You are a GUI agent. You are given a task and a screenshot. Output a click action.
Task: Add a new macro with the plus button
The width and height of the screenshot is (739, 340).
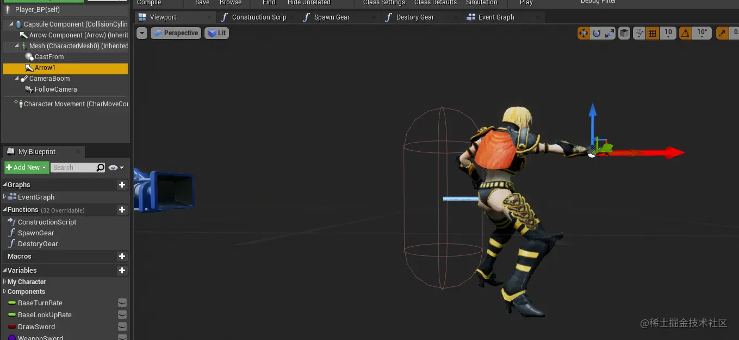click(122, 256)
